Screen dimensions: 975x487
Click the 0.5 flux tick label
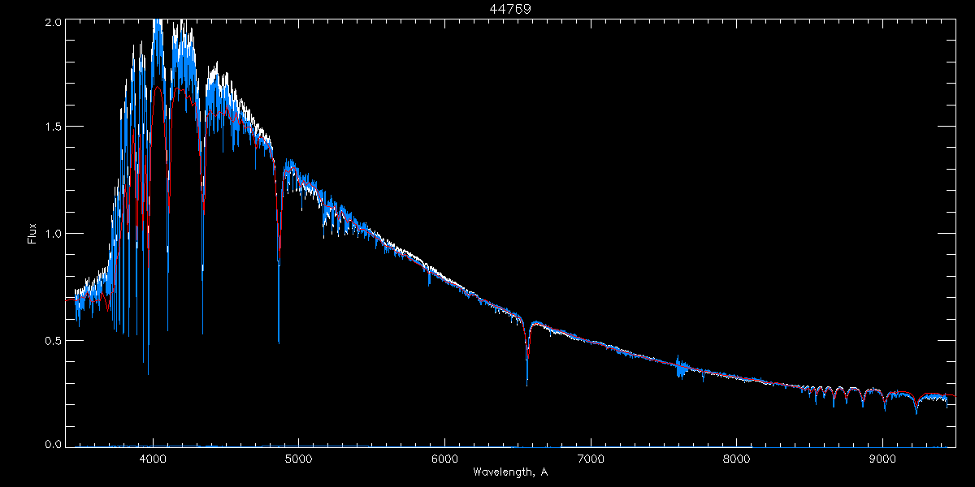pyautogui.click(x=54, y=340)
